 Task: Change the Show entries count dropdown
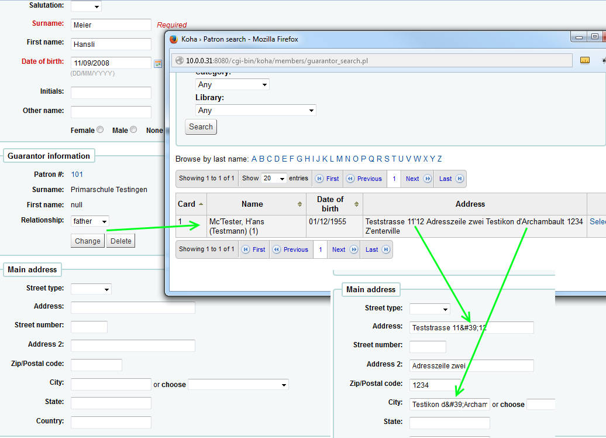pos(274,179)
